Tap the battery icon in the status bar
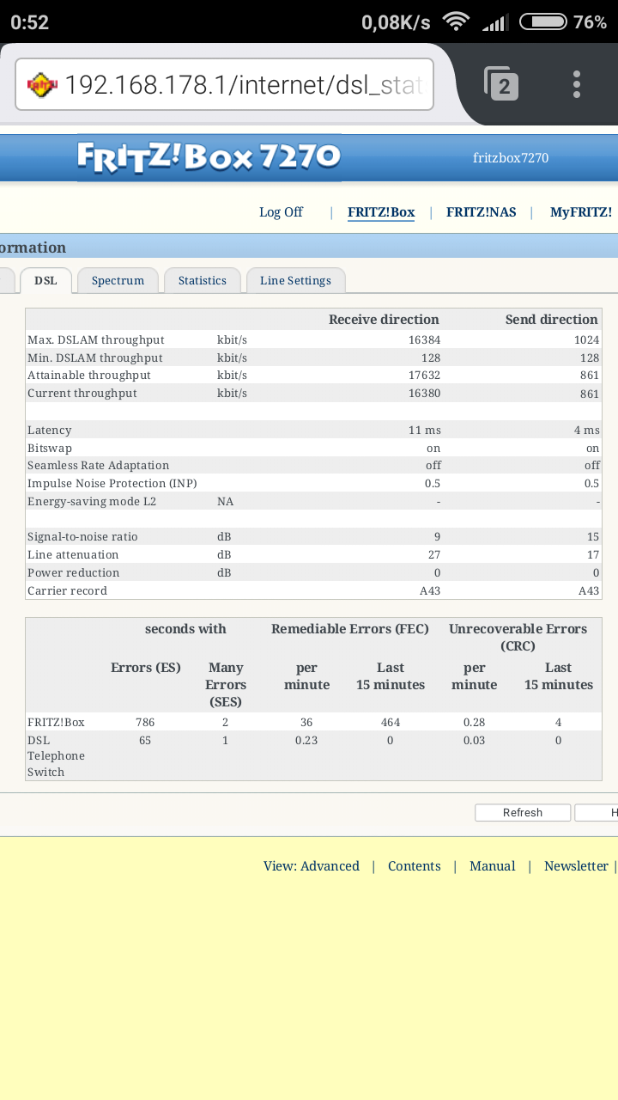Viewport: 618px width, 1100px height. tap(542, 21)
